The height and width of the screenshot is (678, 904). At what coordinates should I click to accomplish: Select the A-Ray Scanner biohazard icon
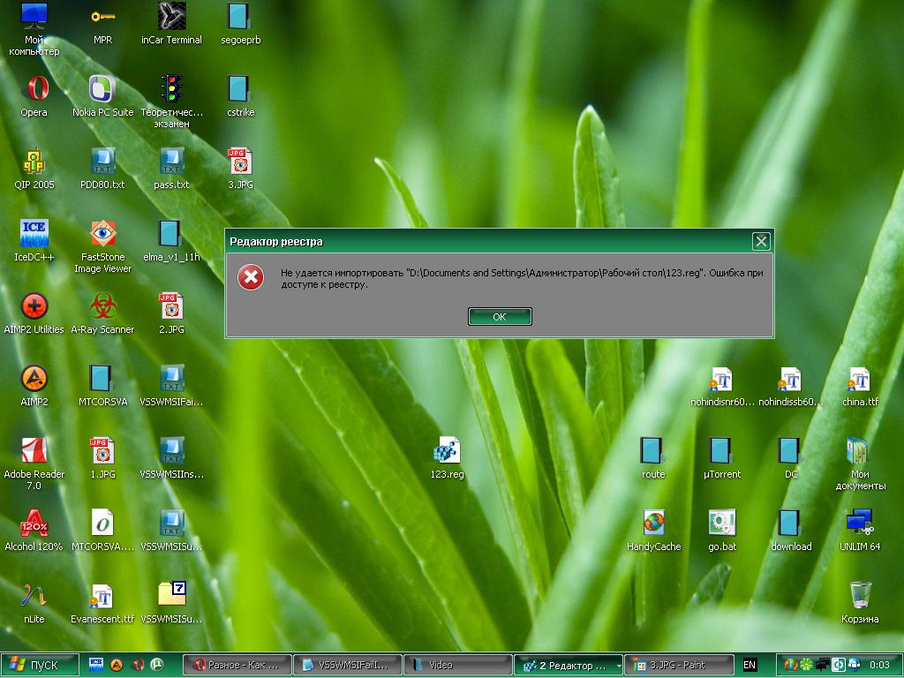coord(102,313)
